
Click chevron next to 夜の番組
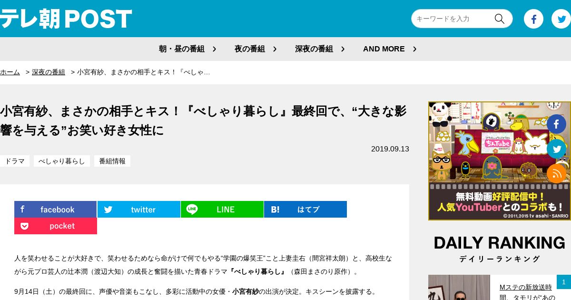pyautogui.click(x=275, y=49)
